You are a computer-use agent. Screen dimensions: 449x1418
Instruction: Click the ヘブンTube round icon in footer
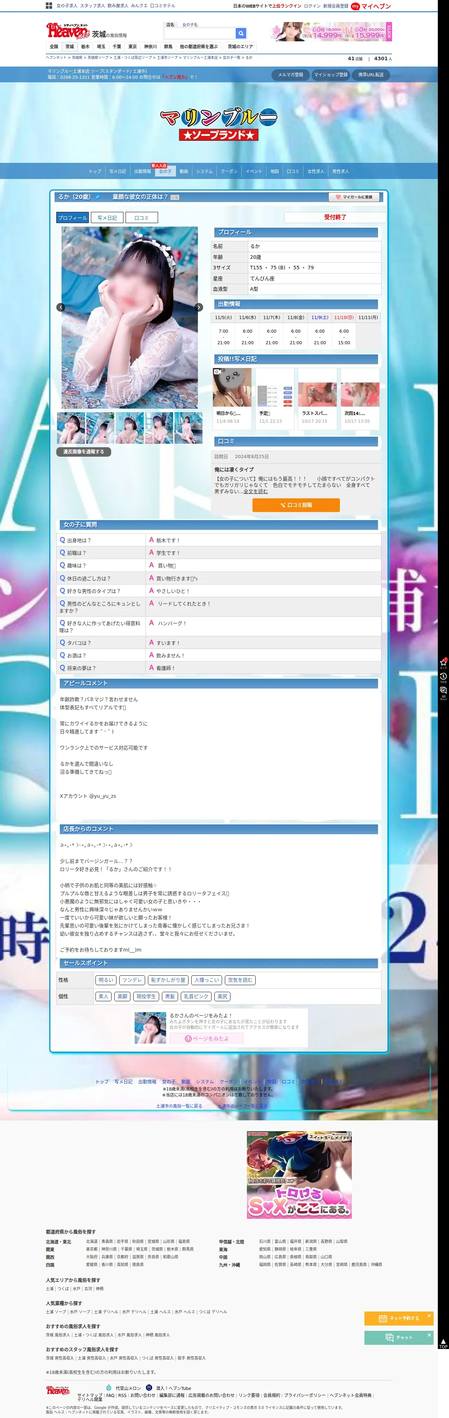(x=149, y=1388)
